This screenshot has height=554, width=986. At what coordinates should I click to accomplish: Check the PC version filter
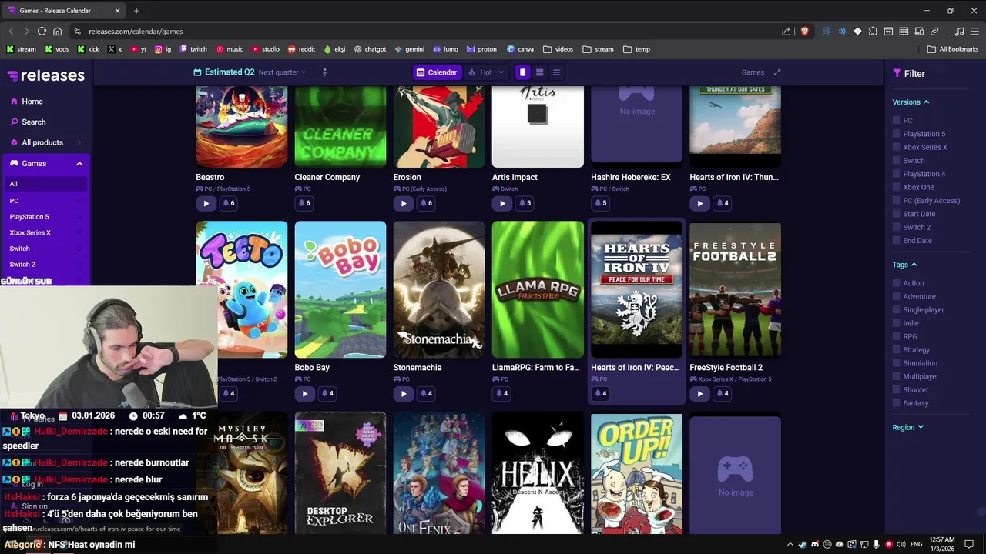pyautogui.click(x=897, y=120)
